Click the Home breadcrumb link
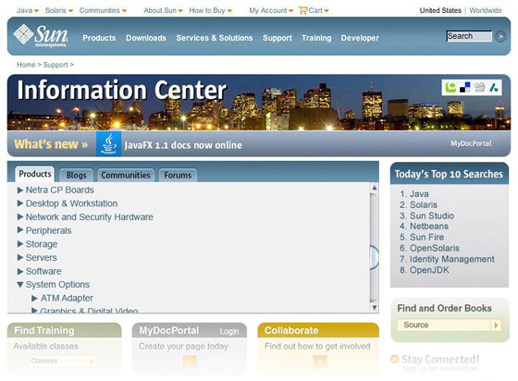Viewport: 518px width, 381px height. pos(26,65)
